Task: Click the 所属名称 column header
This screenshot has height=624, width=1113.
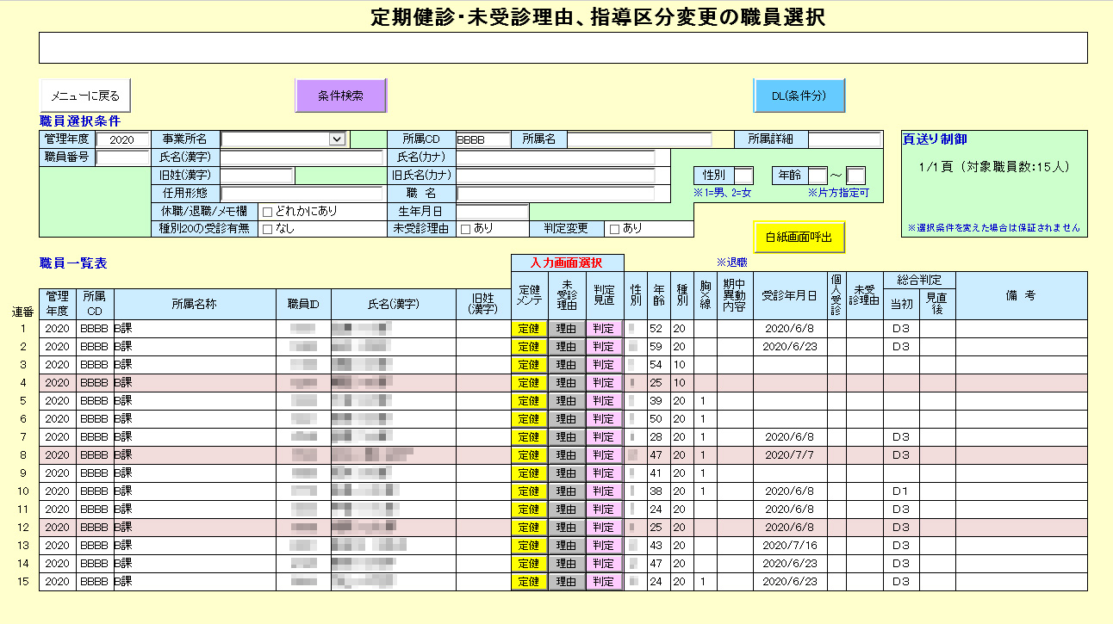Action: [196, 303]
